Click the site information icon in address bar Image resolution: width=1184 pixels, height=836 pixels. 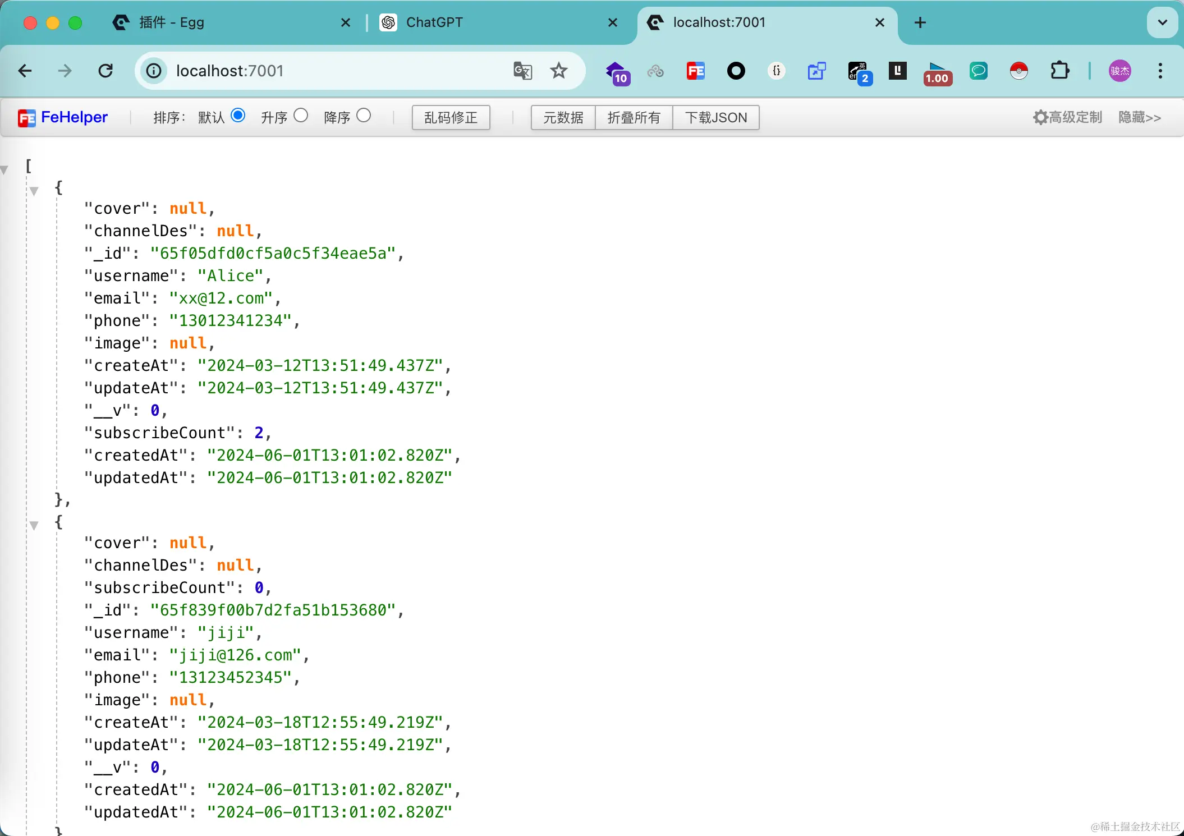(154, 71)
